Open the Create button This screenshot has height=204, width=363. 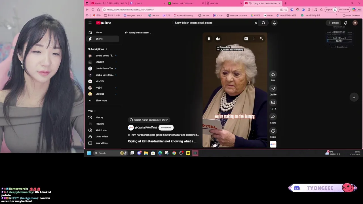[333, 23]
